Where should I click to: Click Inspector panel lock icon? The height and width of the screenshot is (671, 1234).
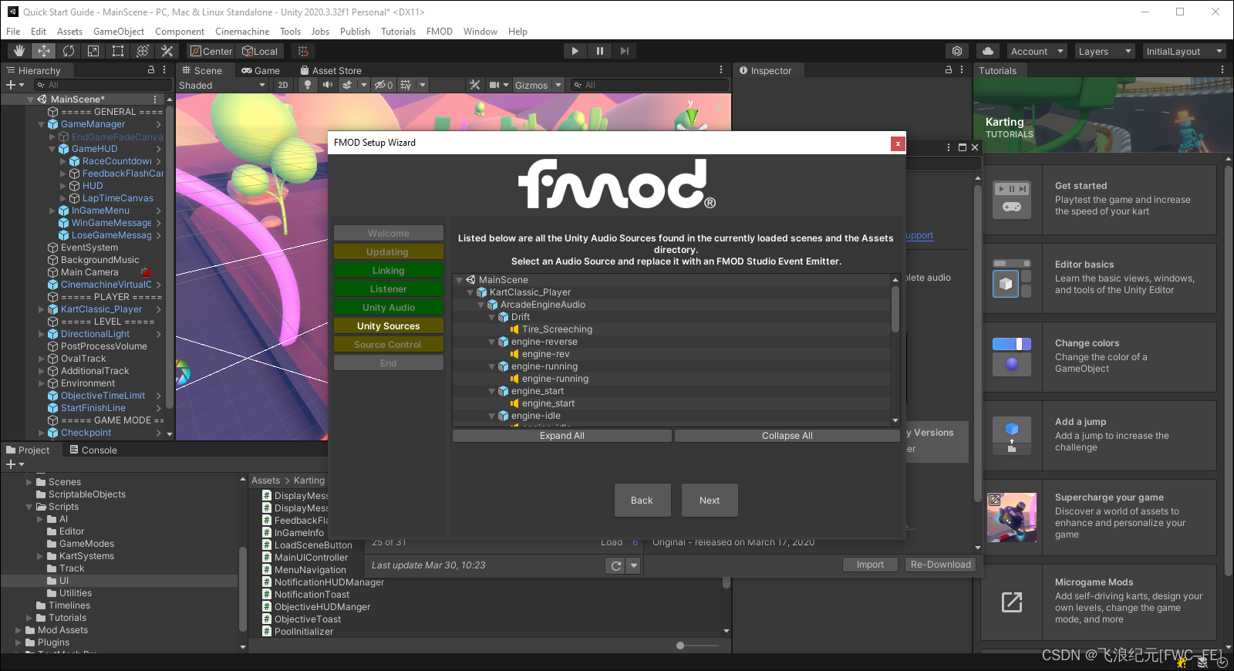point(949,69)
